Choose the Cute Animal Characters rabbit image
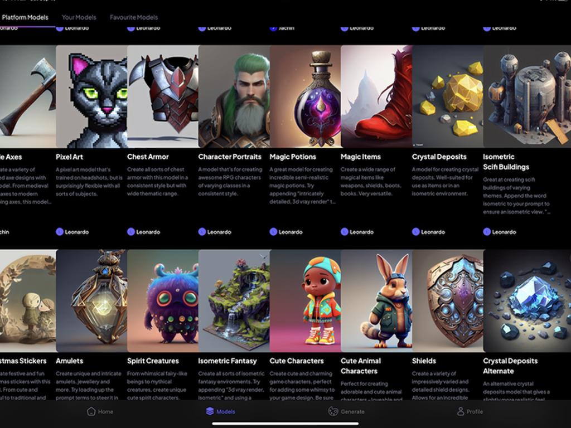 click(376, 300)
